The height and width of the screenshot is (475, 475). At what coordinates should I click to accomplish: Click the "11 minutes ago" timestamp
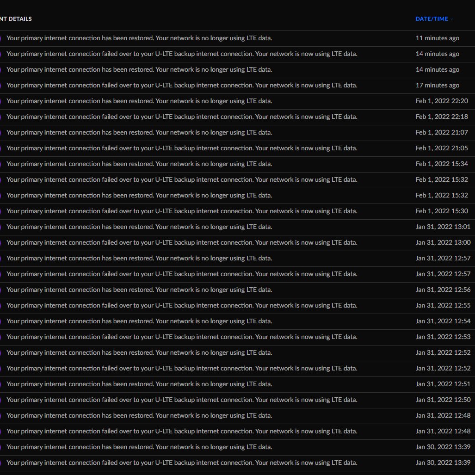click(x=437, y=38)
